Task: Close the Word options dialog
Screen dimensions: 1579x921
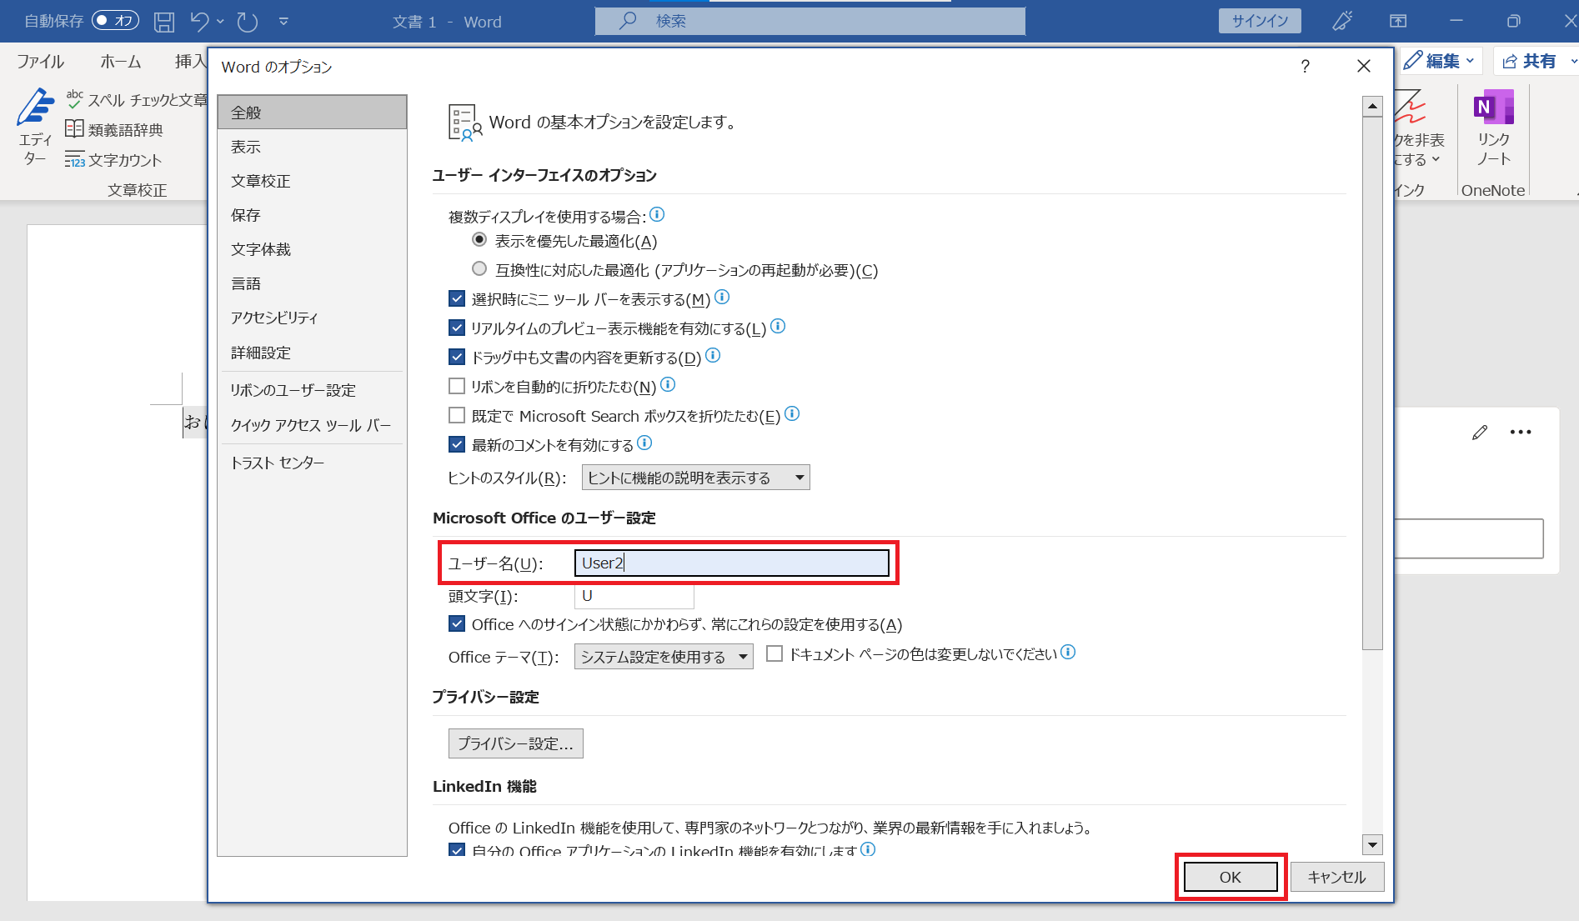Action: point(1364,66)
